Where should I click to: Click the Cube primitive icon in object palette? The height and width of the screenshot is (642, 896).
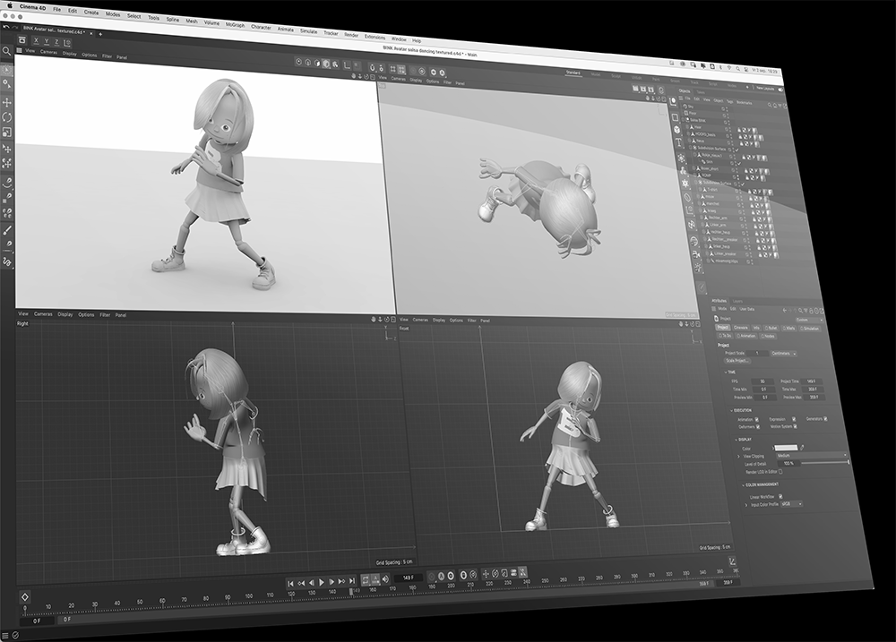coord(677,130)
